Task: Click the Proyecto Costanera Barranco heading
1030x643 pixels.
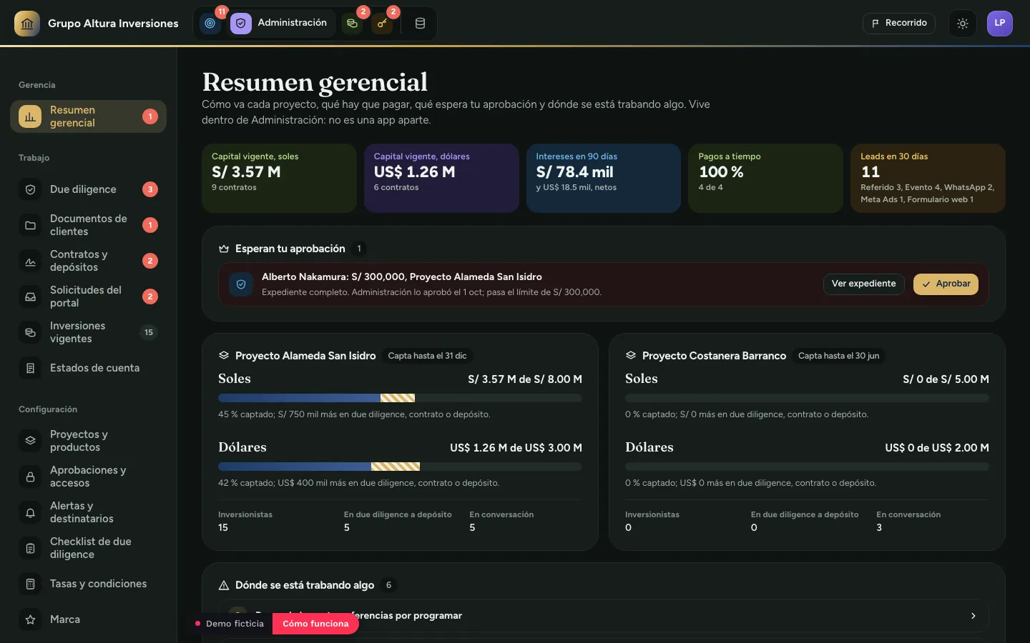Action: (x=714, y=356)
